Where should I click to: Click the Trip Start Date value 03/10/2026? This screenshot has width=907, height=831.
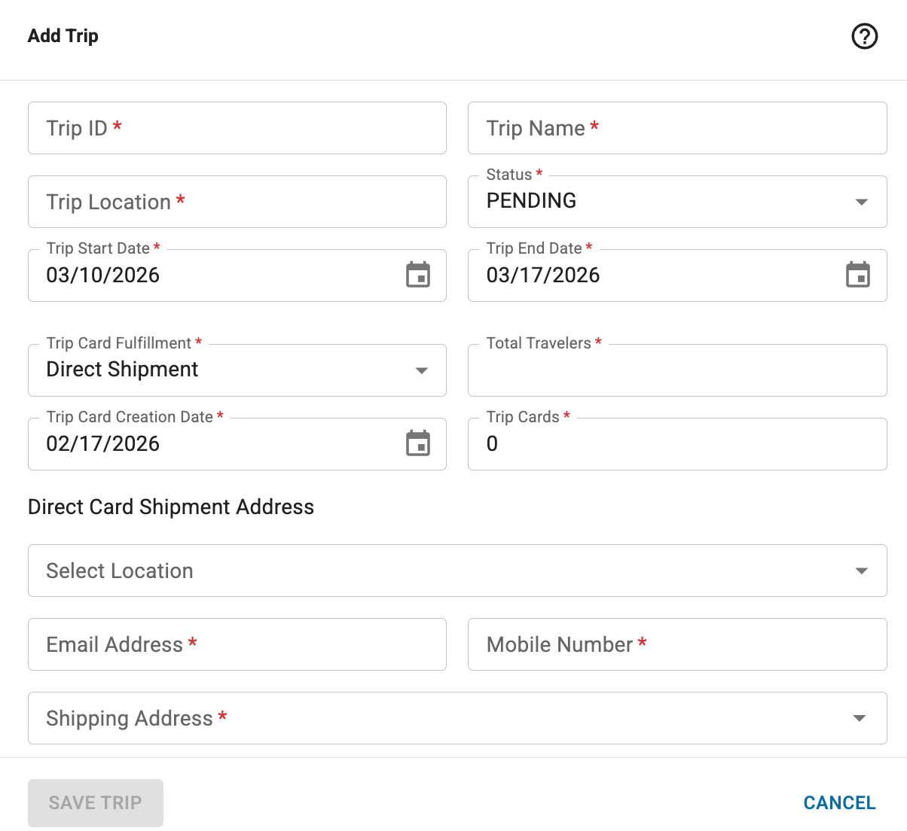pyautogui.click(x=103, y=275)
